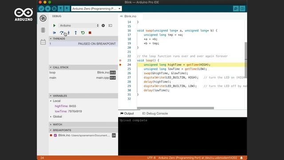Click the line number 24 in status bar
This screenshot has height=160, width=284.
42,158
